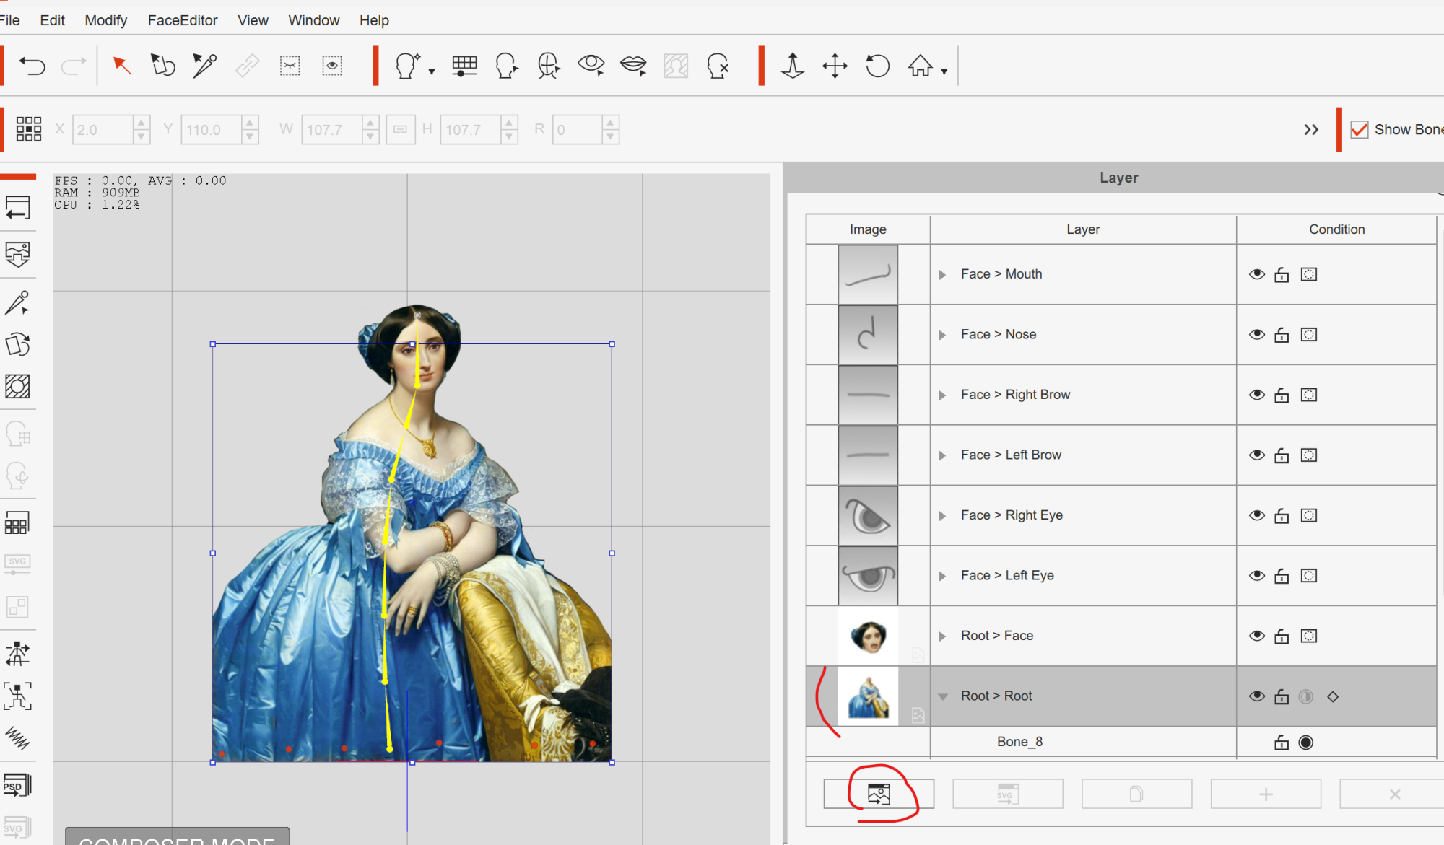Click the Mesh Grid tool
The height and width of the screenshot is (845, 1444).
(466, 64)
